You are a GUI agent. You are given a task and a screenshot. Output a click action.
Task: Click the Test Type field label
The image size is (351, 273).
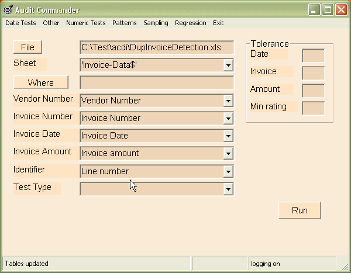[32, 187]
